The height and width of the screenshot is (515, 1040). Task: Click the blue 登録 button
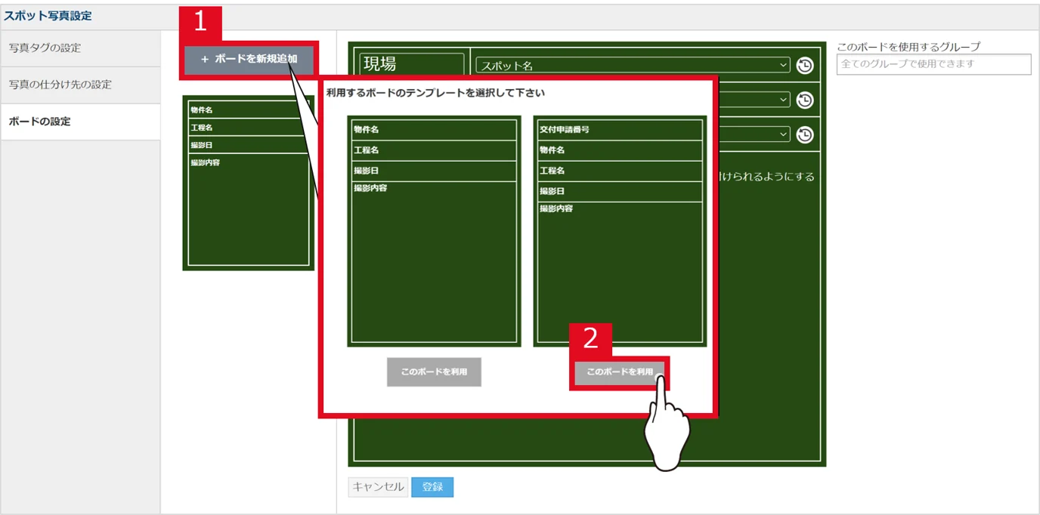point(432,487)
